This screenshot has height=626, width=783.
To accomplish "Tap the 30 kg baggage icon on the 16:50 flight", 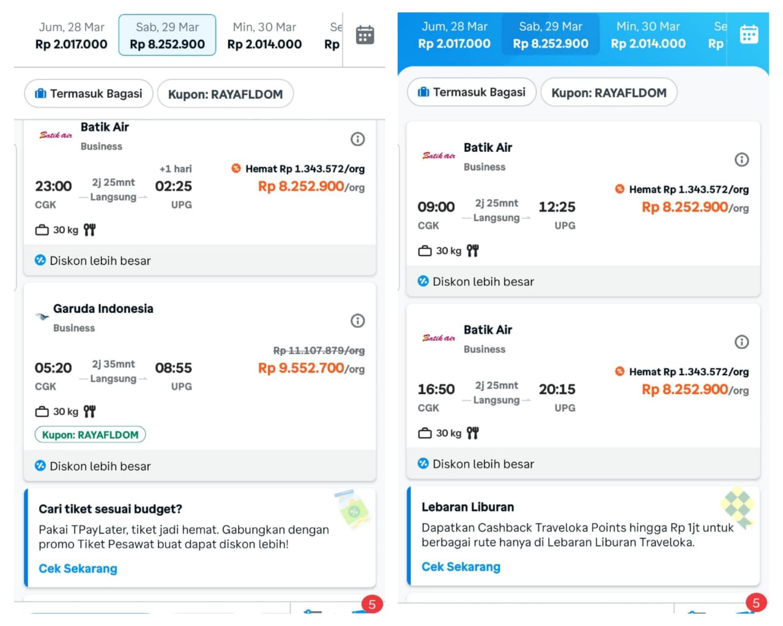I will coord(425,433).
